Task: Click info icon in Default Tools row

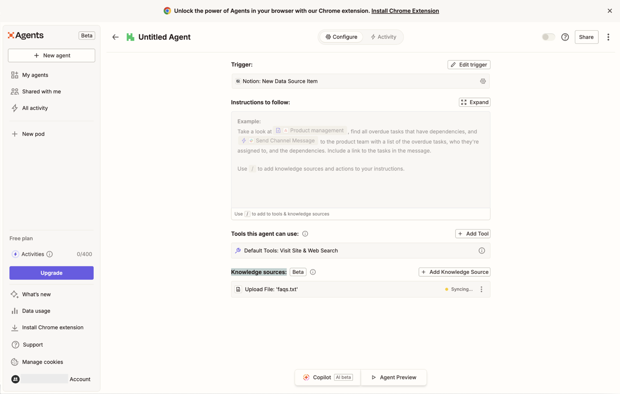Action: pos(482,251)
